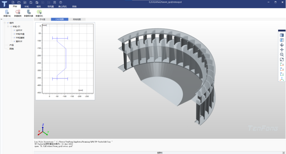Open the 离心风机 ribbon tab

tap(63, 6)
